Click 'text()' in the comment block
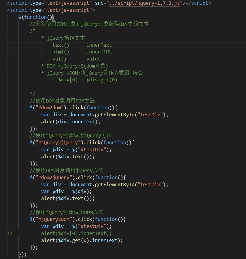 coord(61,45)
